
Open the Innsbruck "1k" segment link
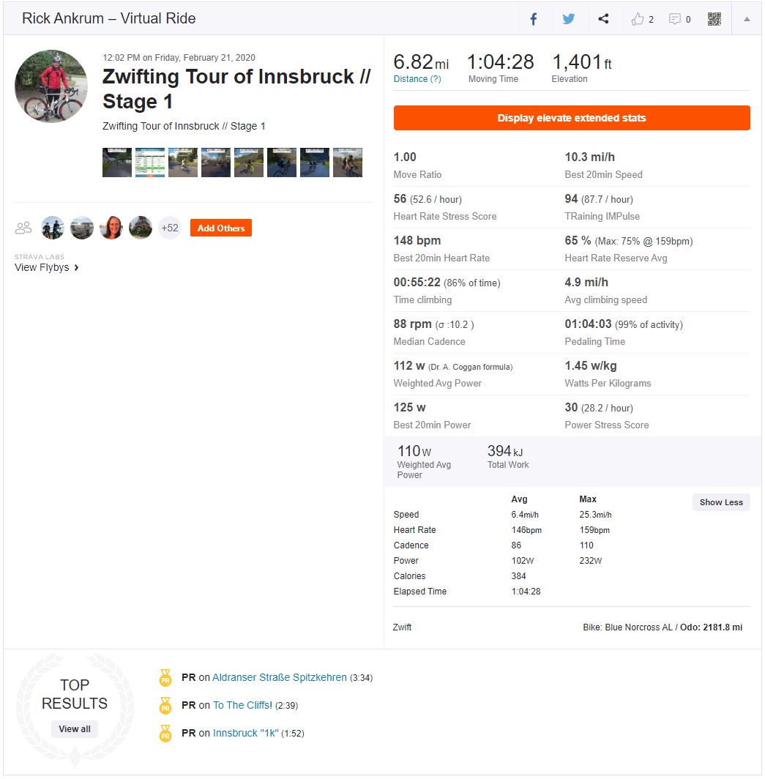coord(245,734)
